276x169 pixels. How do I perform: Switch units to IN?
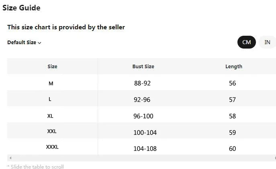click(x=267, y=42)
